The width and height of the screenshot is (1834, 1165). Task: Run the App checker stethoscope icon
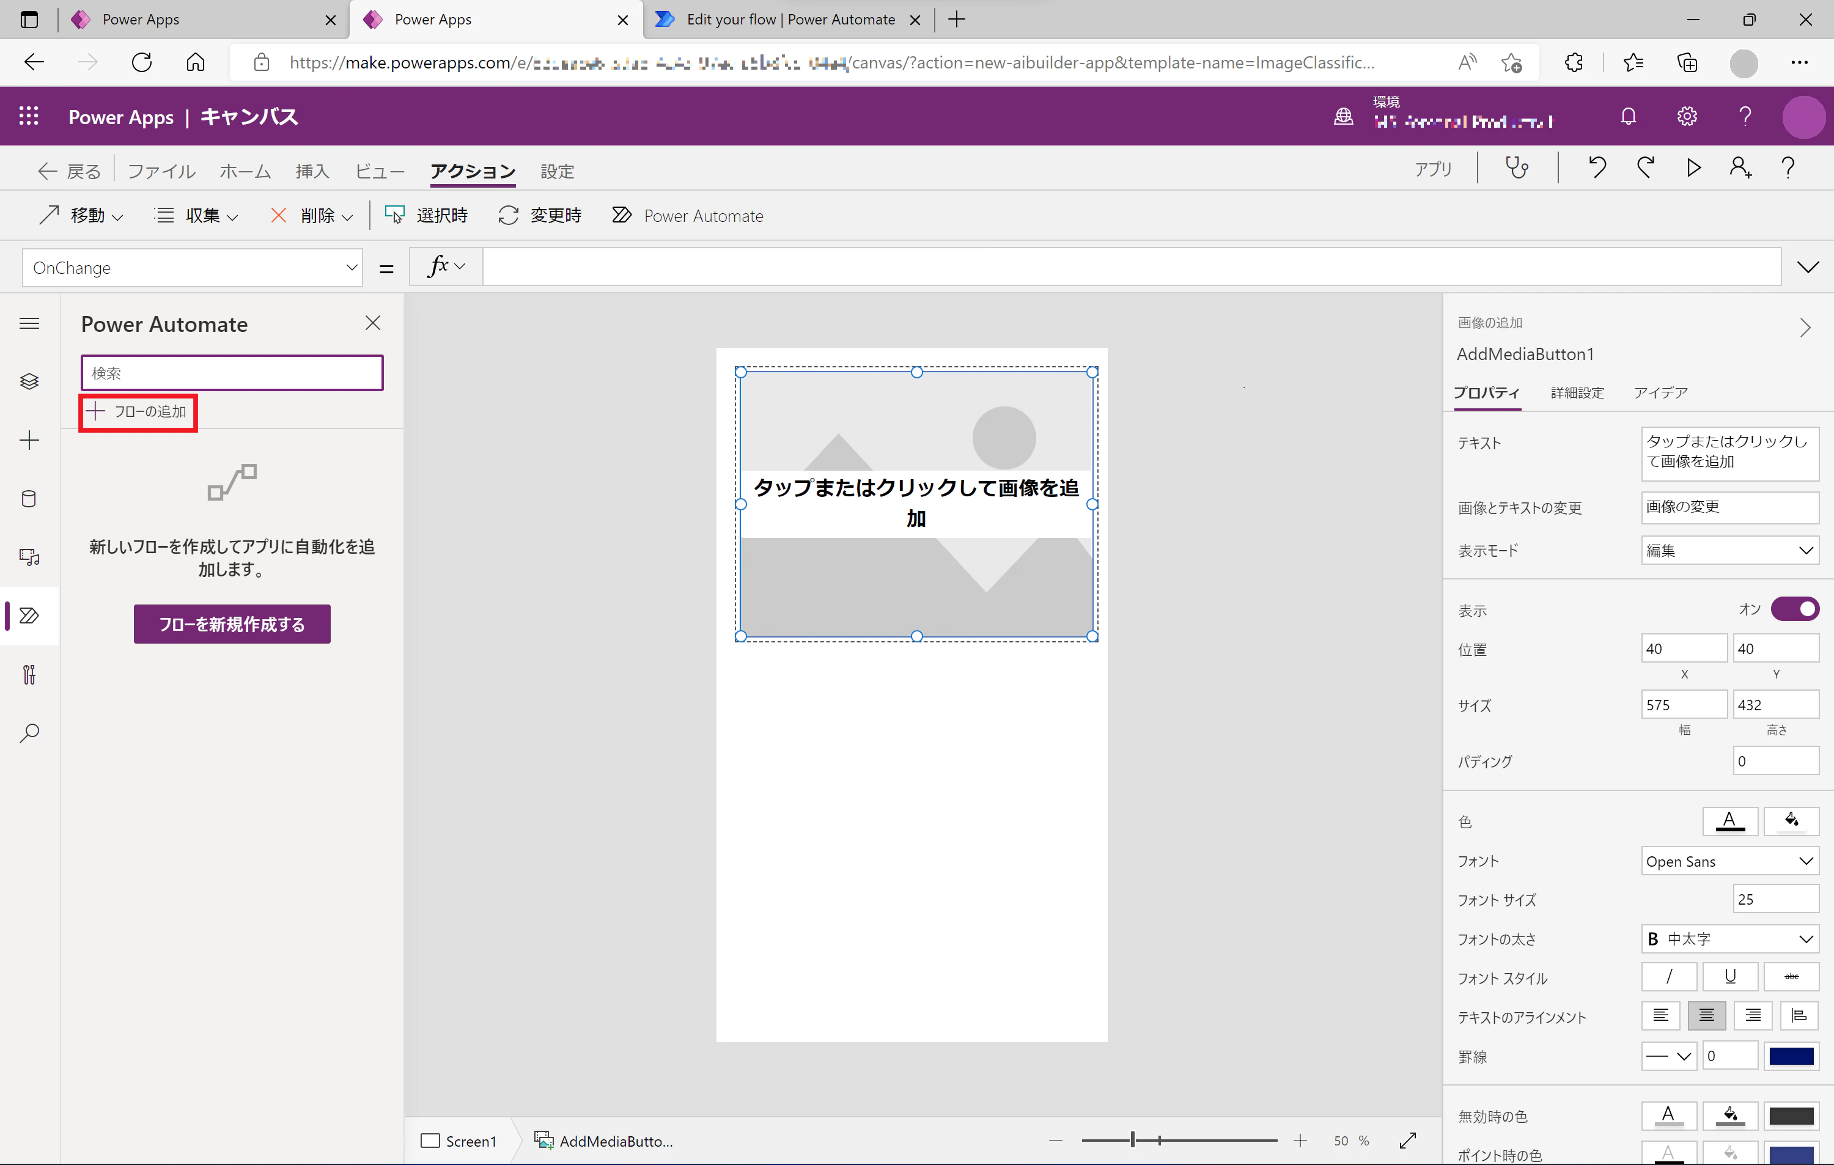[1517, 167]
